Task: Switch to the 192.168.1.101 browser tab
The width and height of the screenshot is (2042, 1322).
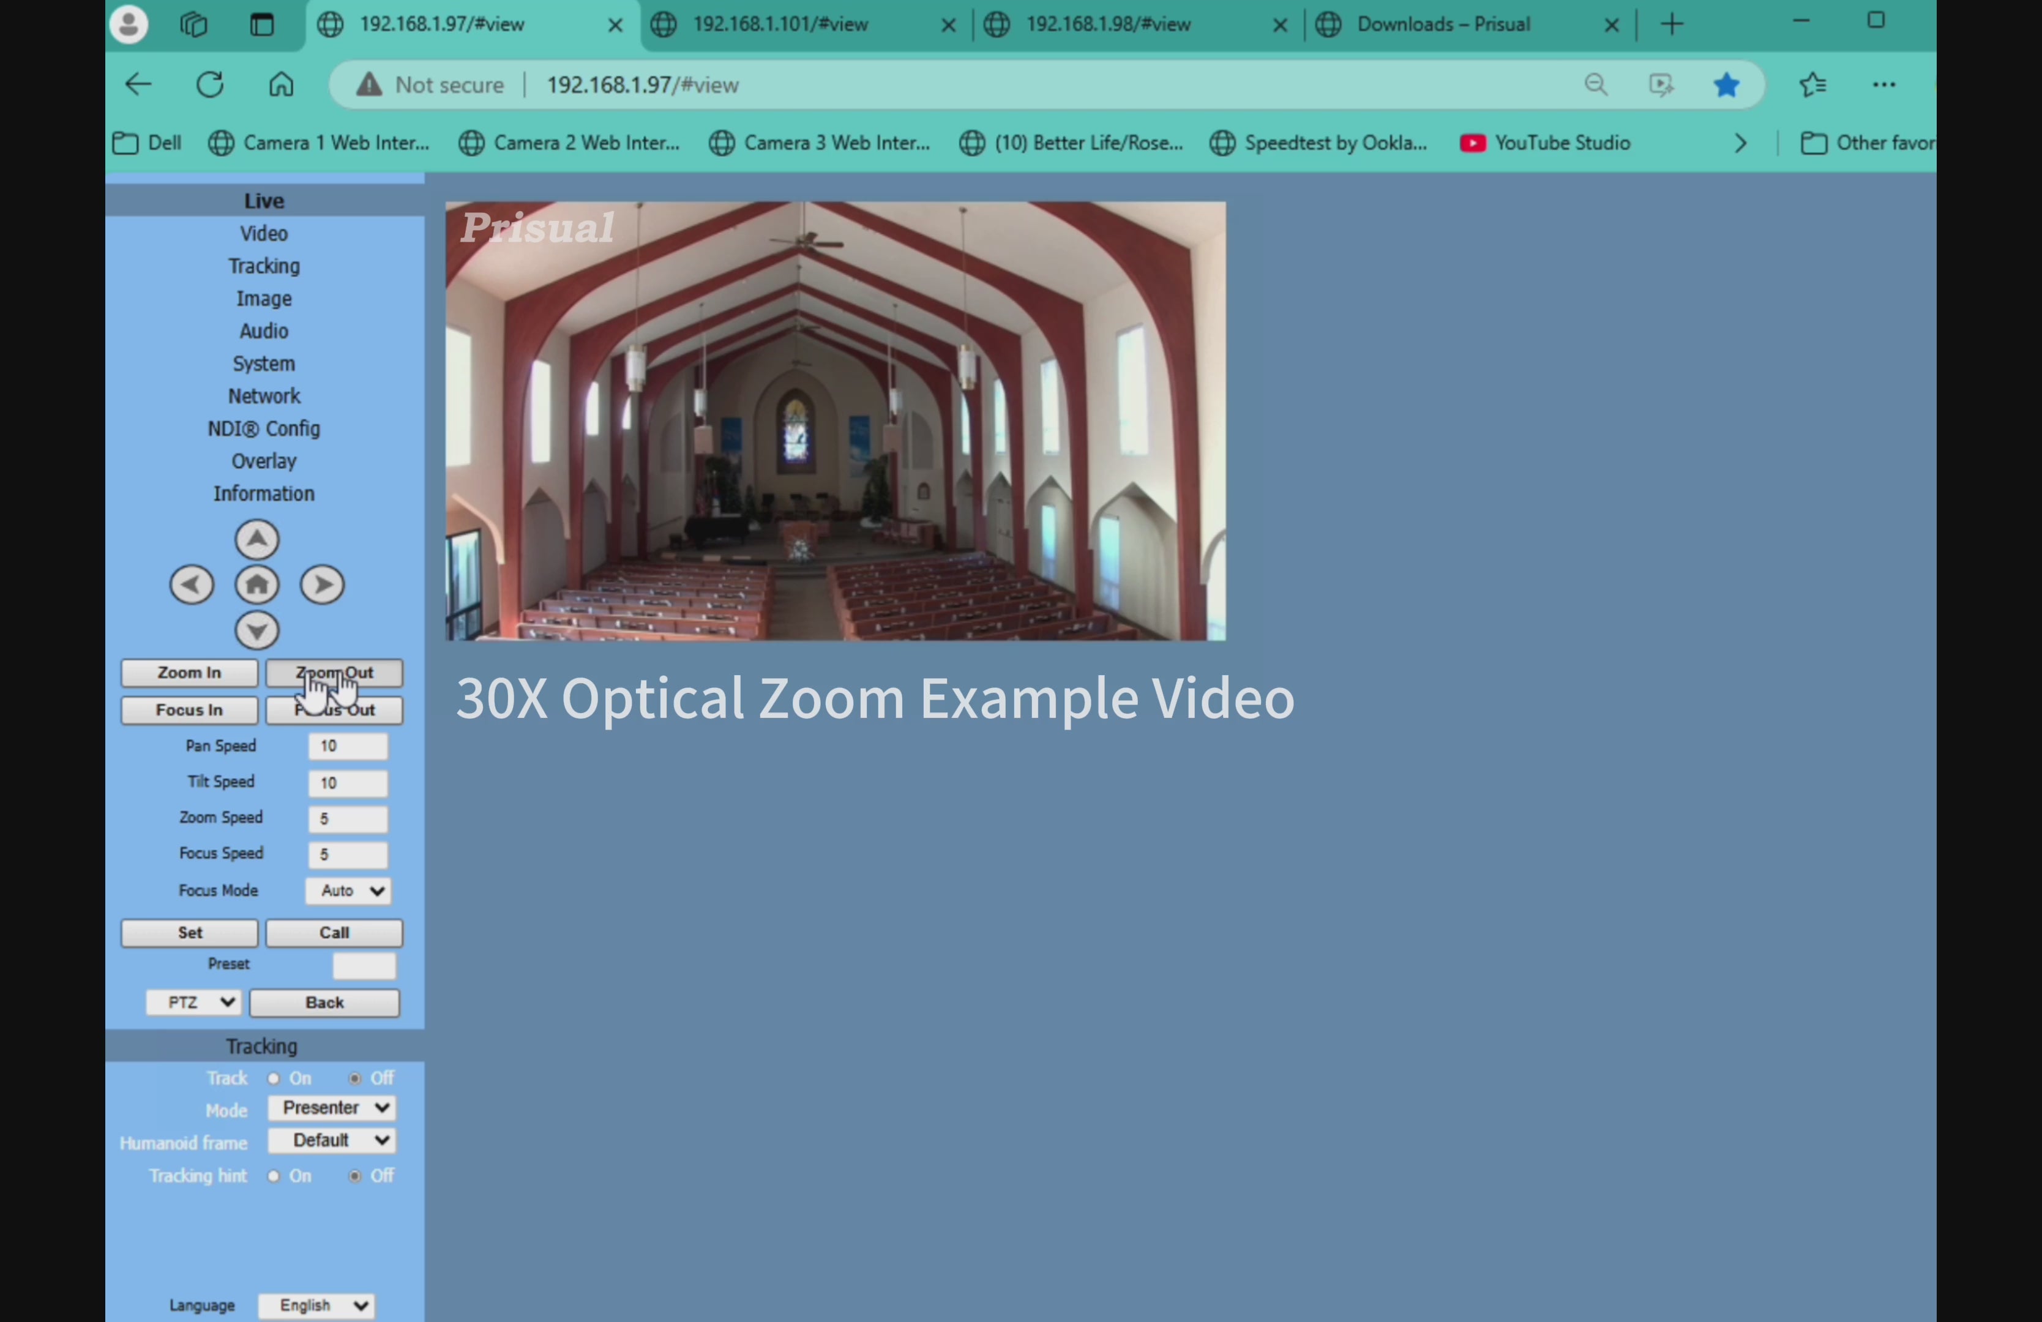Action: pyautogui.click(x=780, y=24)
